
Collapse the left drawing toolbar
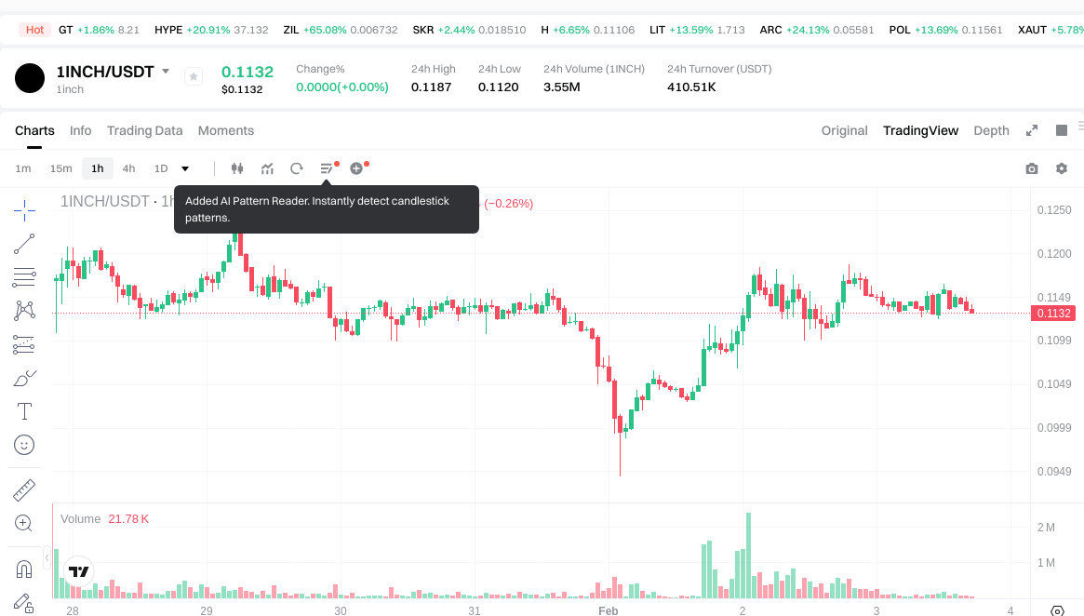pos(47,557)
